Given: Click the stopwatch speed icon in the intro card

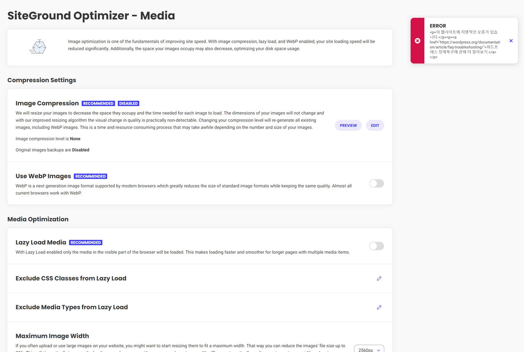Looking at the screenshot, I should pos(38,47).
